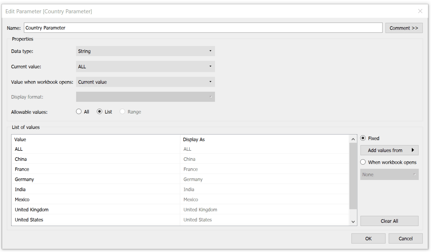
Task: Expand the Add values from flyout menu
Action: (389, 150)
